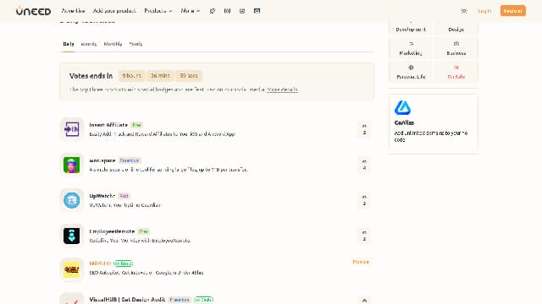
Task: Open the On Sale red label
Action: click(456, 77)
